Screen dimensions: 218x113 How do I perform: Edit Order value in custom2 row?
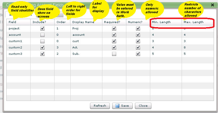click(x=62, y=48)
